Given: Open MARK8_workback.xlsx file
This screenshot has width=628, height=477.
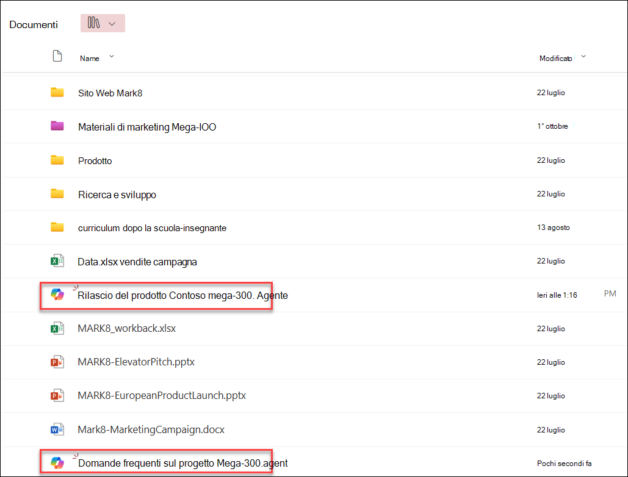Looking at the screenshot, I should pos(126,329).
